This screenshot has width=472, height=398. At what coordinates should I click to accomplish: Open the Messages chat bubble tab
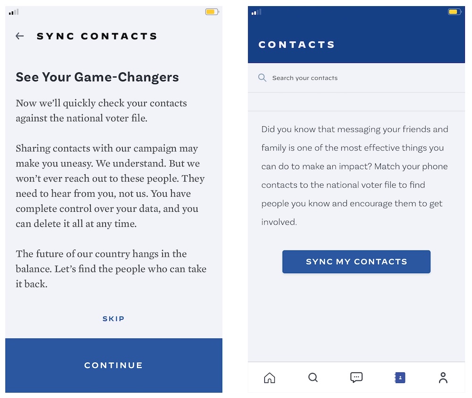tap(356, 377)
